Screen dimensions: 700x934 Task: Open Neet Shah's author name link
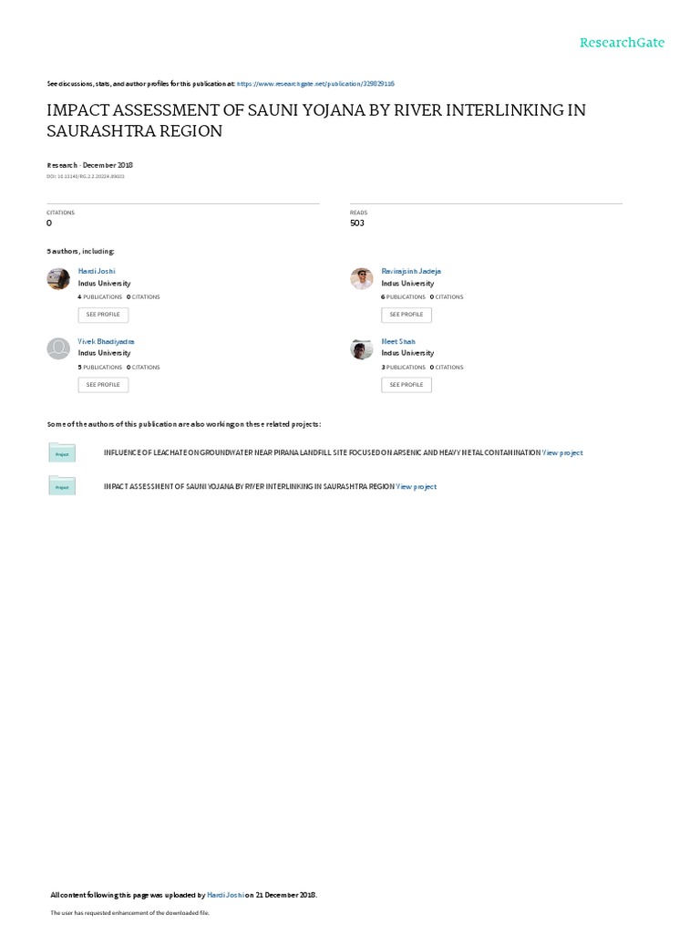(x=398, y=341)
